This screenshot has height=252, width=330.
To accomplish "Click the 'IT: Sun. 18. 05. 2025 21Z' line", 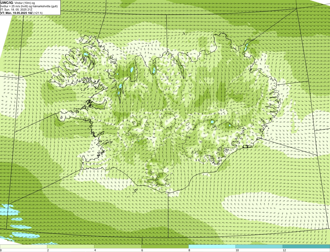I will 16,10.
